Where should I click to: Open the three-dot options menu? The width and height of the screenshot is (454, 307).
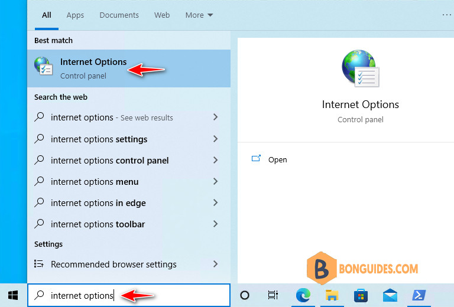coord(447,15)
